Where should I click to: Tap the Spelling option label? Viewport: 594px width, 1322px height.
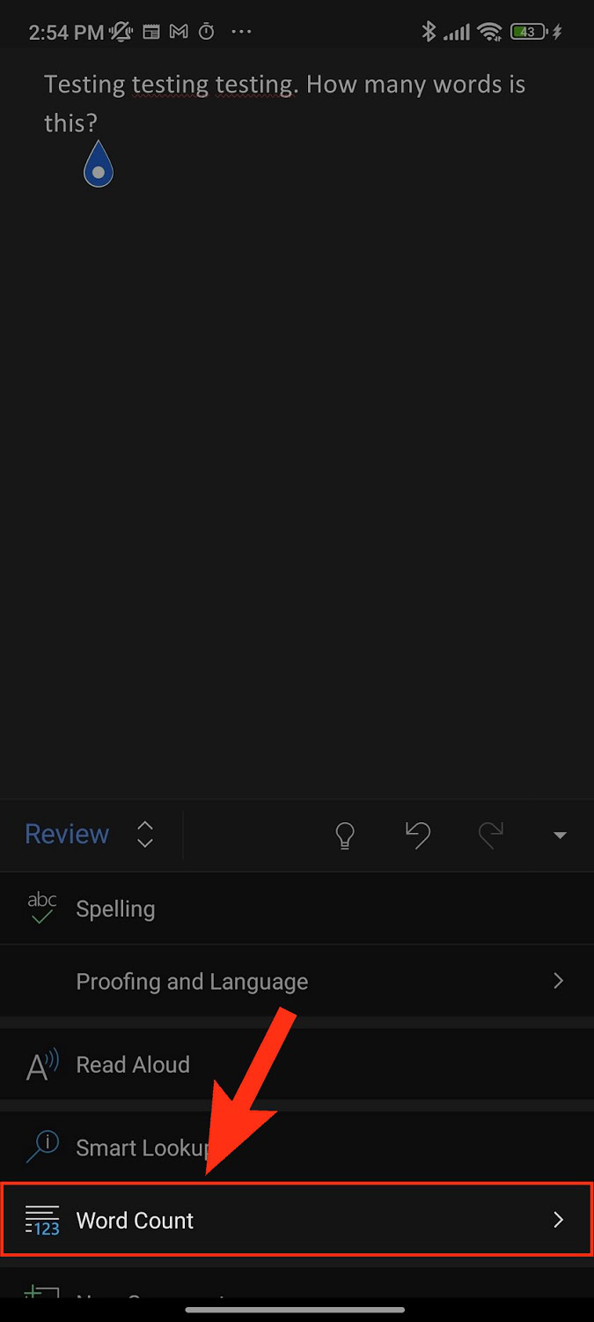pyautogui.click(x=115, y=910)
